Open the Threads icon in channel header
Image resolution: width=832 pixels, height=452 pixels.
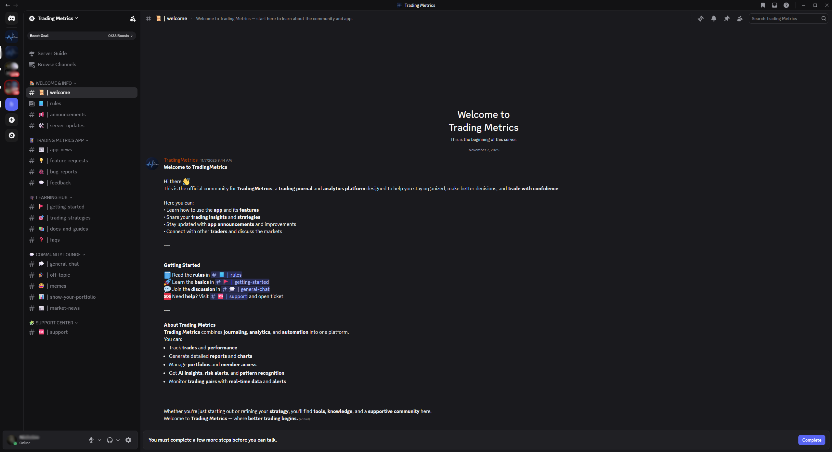[701, 19]
